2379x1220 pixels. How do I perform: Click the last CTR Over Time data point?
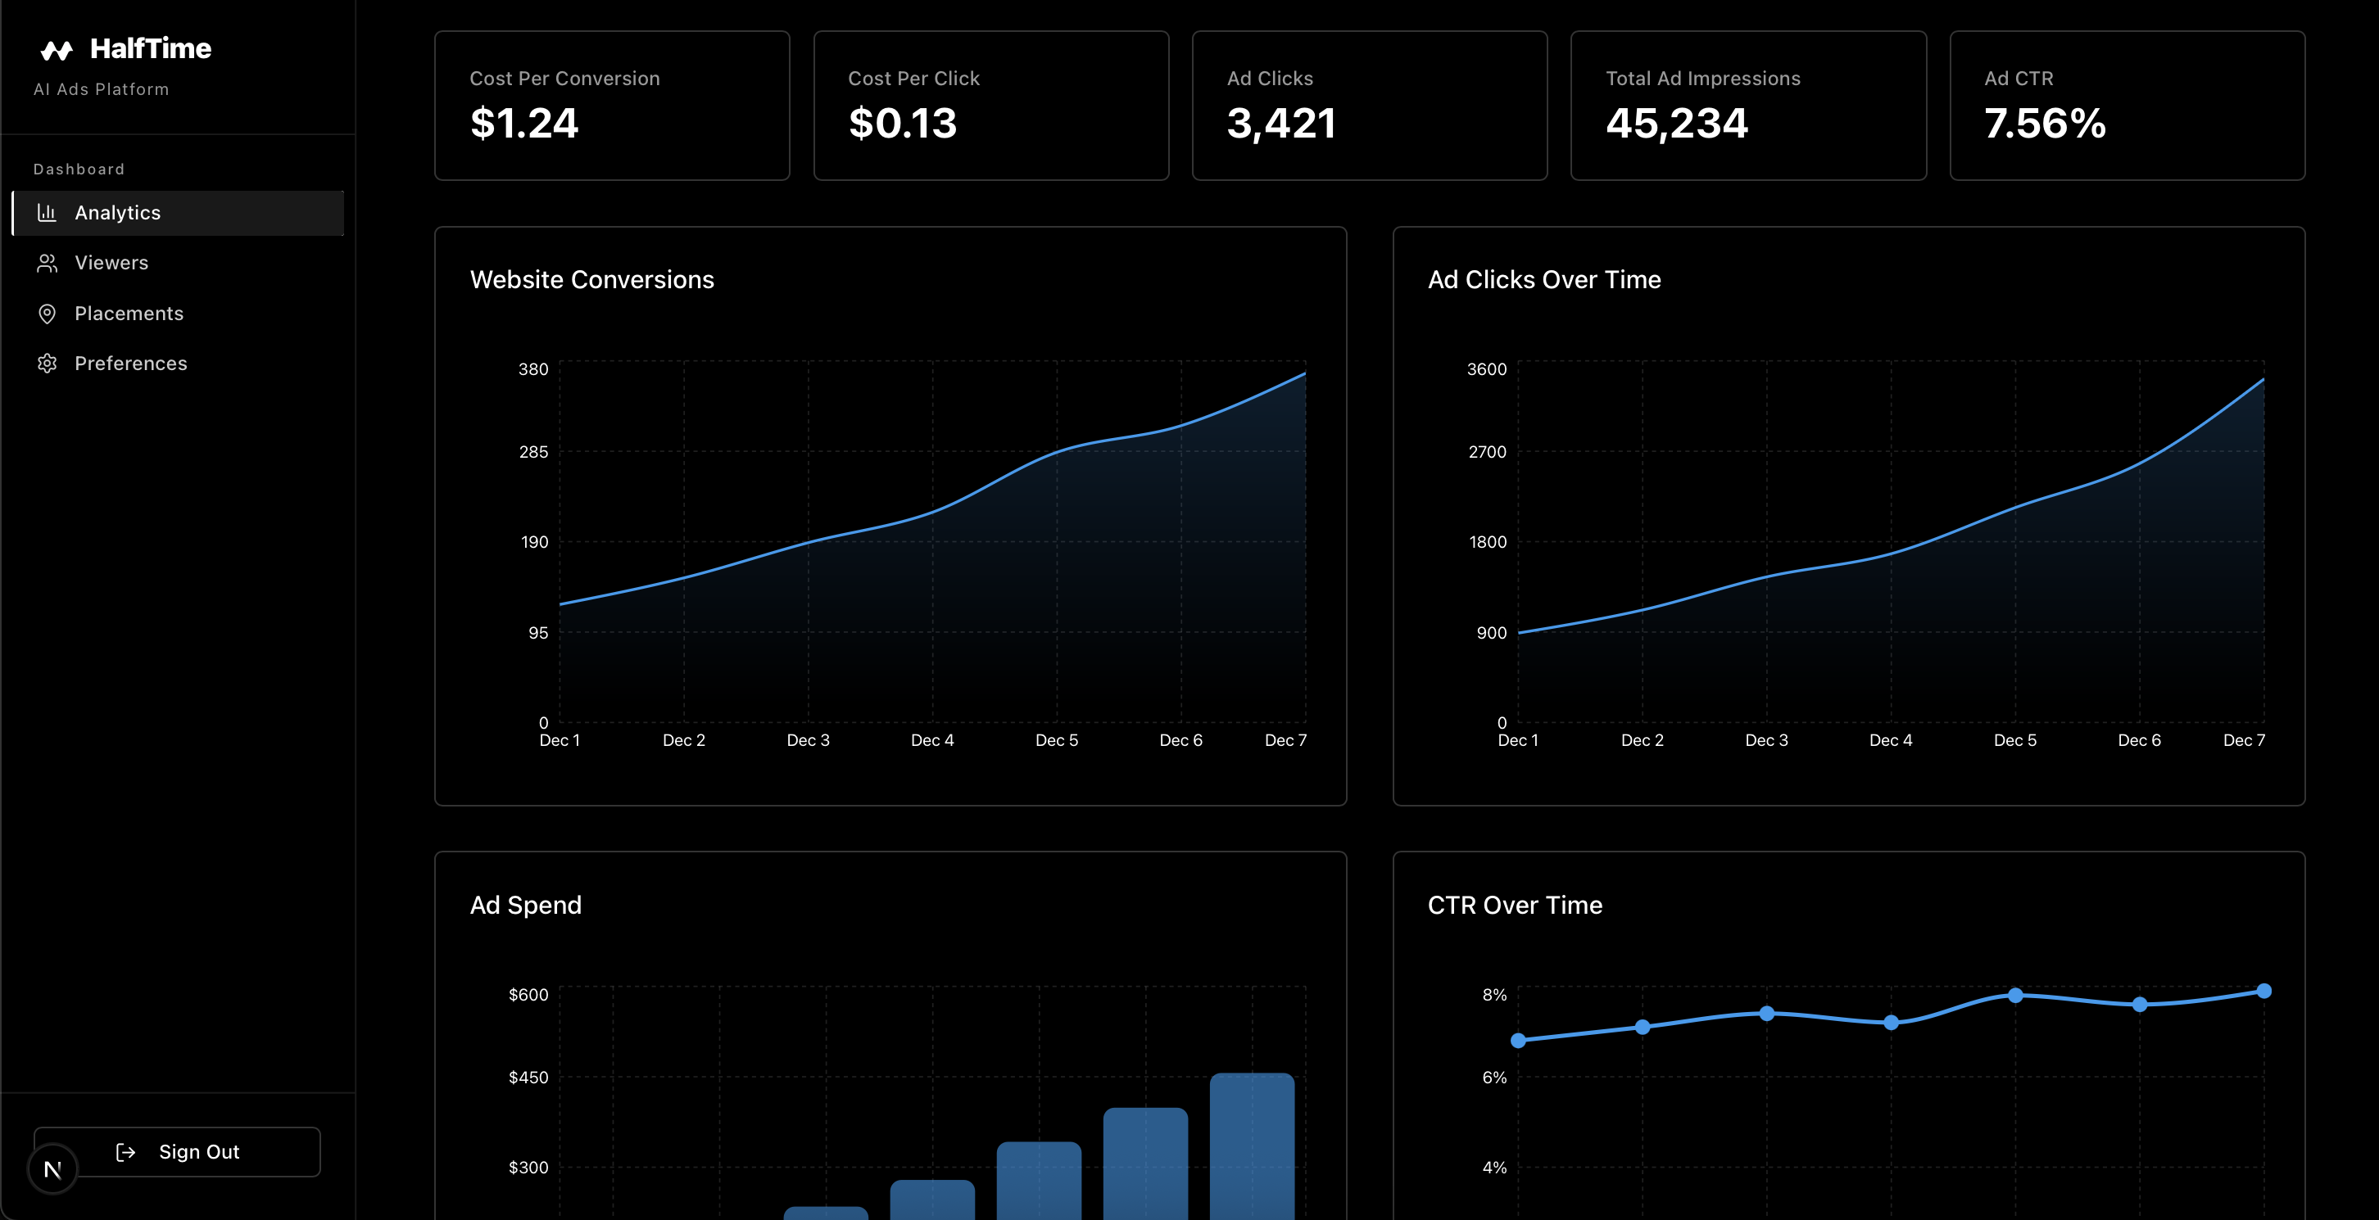(2263, 991)
